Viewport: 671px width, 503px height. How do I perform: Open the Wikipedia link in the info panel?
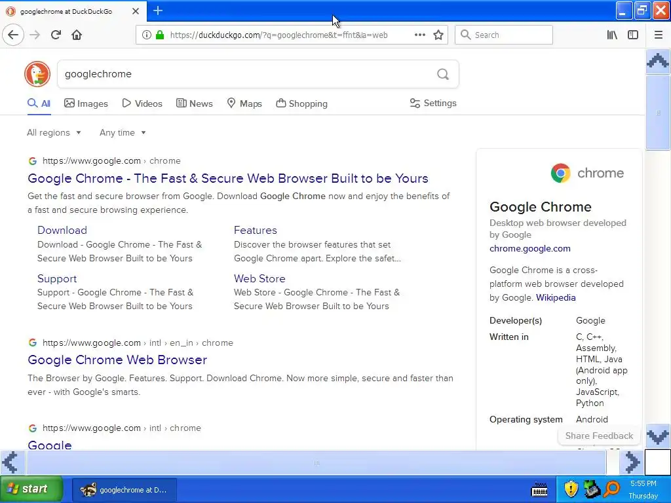coord(556,297)
